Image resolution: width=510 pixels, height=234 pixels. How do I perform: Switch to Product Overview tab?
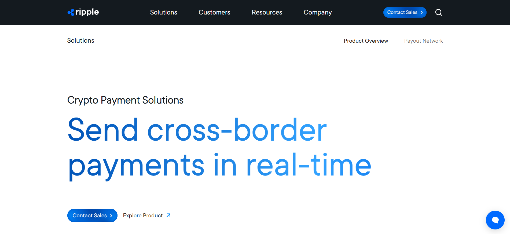(x=366, y=41)
